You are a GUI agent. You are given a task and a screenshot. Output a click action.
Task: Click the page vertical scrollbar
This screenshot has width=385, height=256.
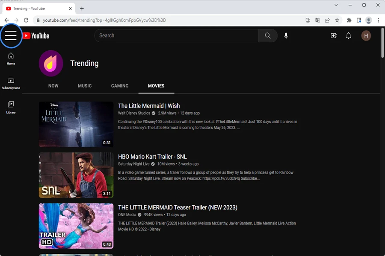pos(382,43)
